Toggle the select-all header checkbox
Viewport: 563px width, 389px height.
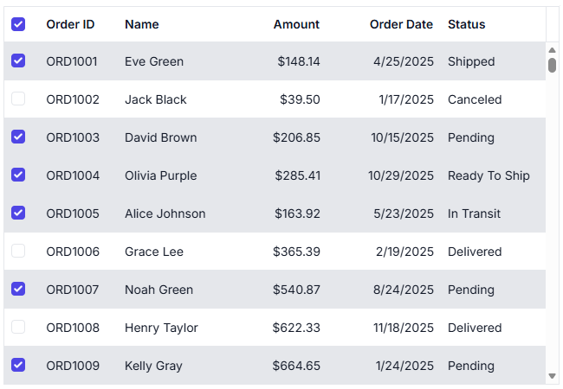tap(18, 24)
